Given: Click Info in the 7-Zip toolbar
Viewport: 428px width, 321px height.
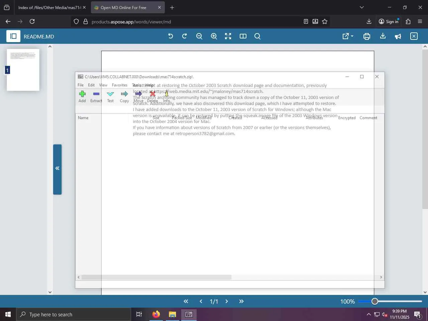Looking at the screenshot, I should click(167, 97).
